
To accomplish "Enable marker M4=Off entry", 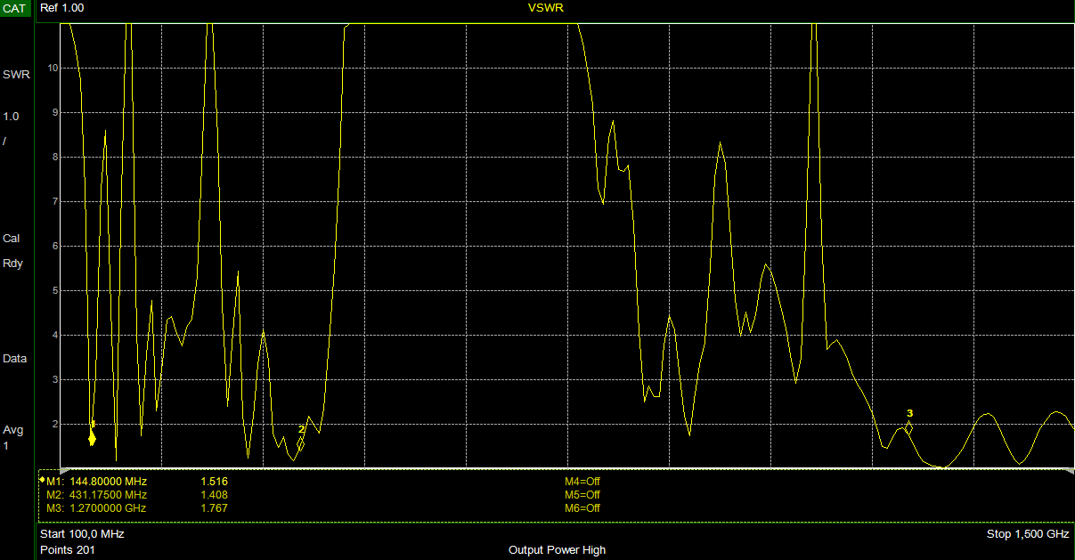I will pyautogui.click(x=582, y=482).
